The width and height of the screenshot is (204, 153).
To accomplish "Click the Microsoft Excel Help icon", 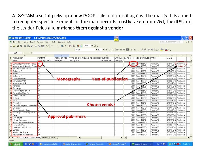I will click(95, 46).
